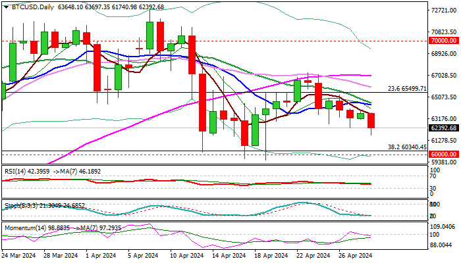Click the 5 Apr 2024 date label
Image resolution: width=461 pixels, height=263 pixels.
143,256
